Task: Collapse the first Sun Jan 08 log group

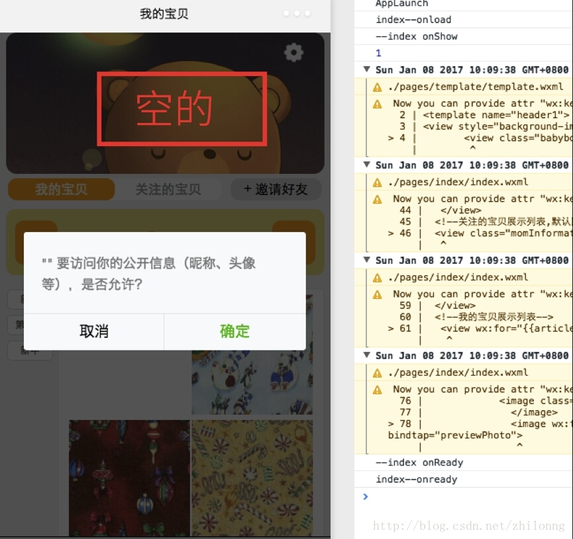Action: coord(366,69)
